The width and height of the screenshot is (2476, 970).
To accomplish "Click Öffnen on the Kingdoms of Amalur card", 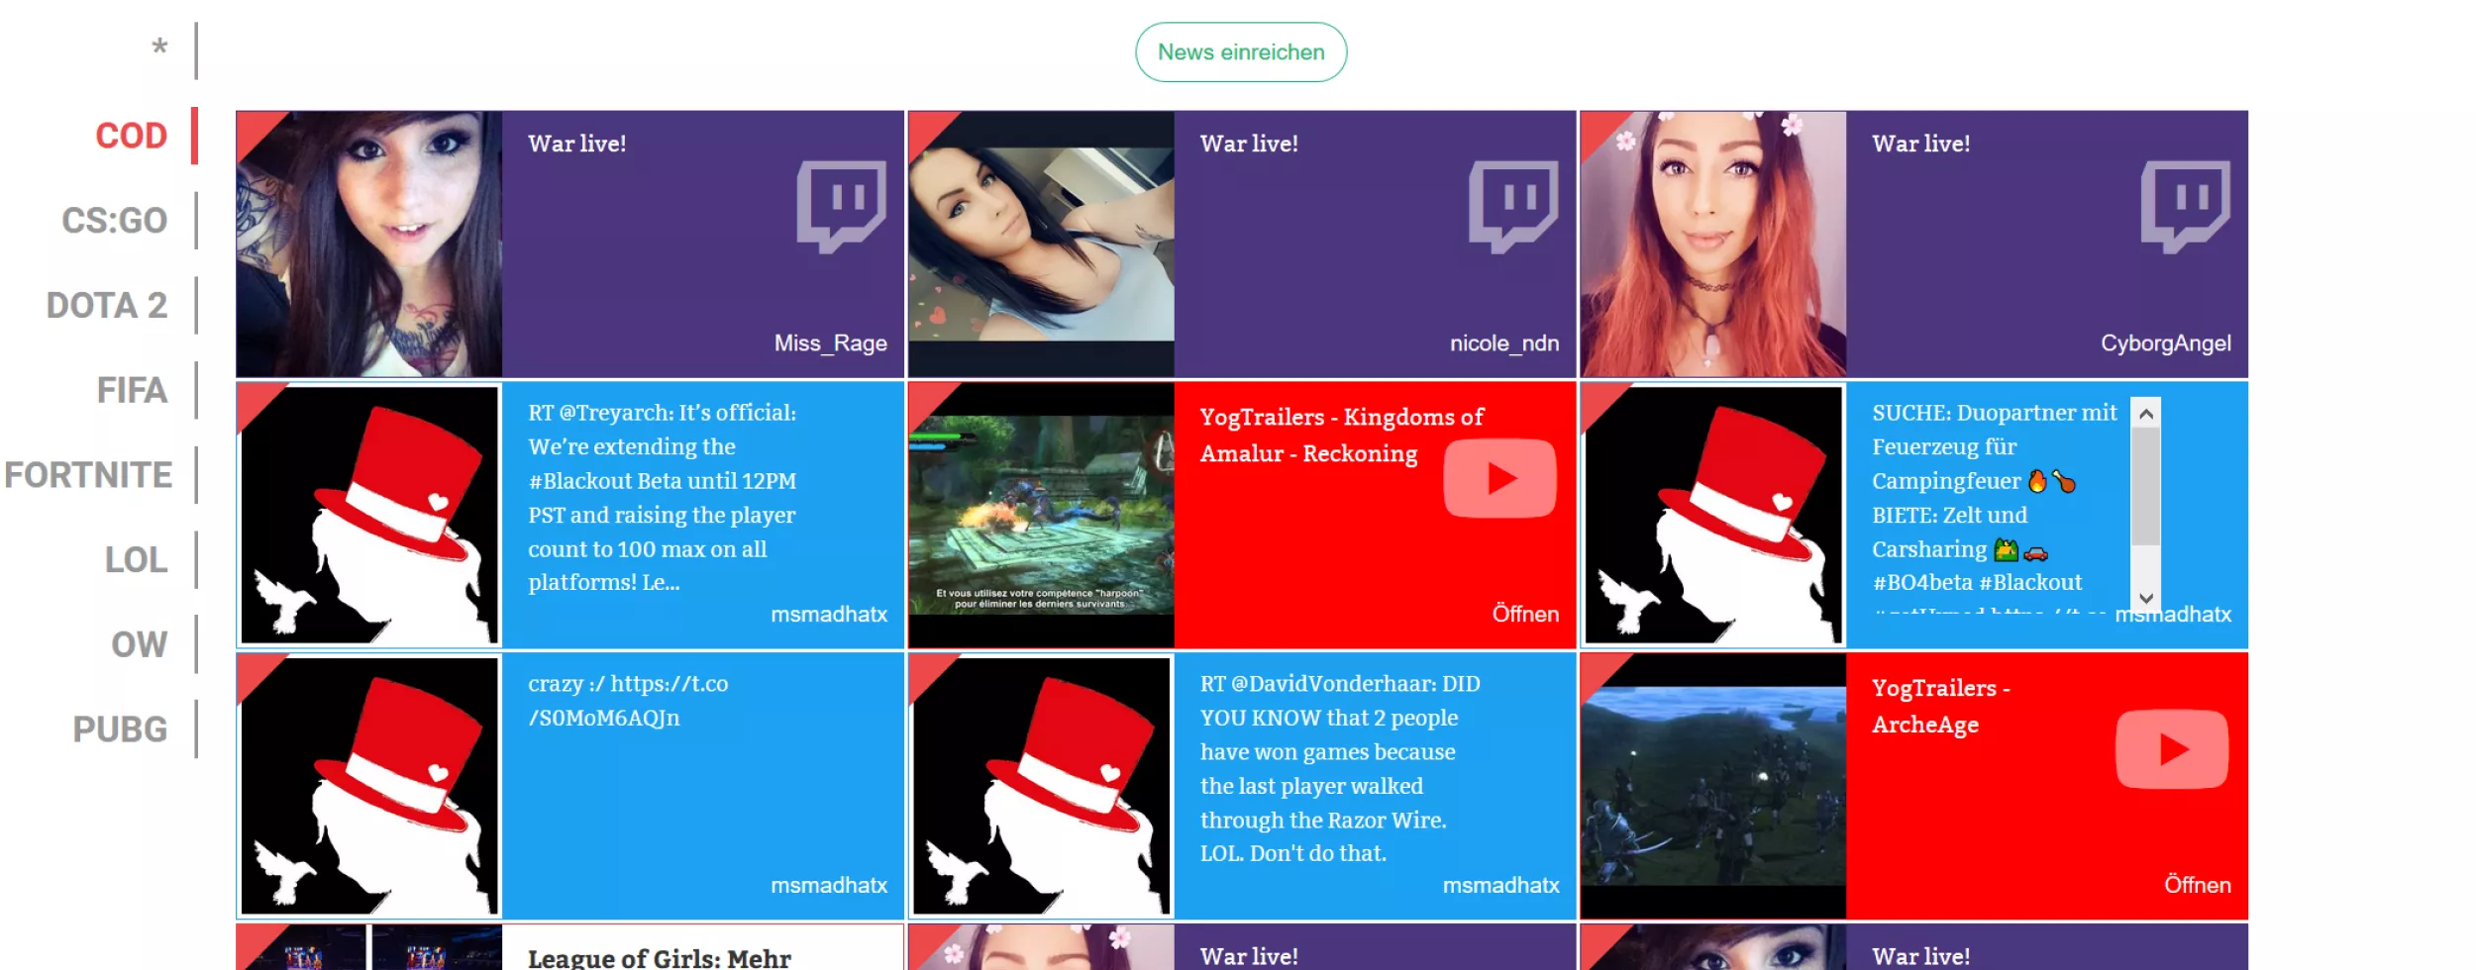I will (x=1524, y=615).
